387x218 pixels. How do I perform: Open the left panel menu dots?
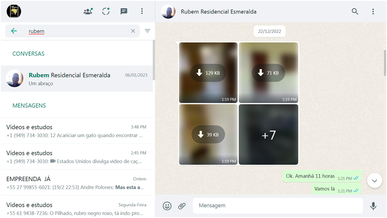(x=142, y=11)
